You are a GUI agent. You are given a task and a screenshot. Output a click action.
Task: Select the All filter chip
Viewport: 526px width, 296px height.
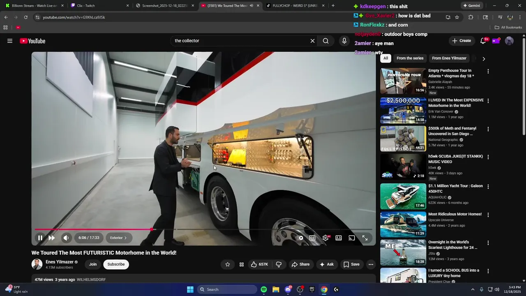(x=385, y=58)
